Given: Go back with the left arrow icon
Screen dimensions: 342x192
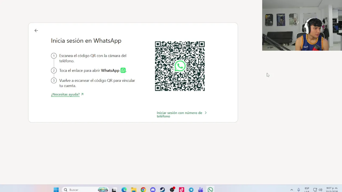Looking at the screenshot, I should click(36, 31).
